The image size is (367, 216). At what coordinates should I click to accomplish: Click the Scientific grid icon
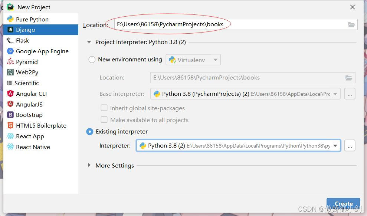10,83
